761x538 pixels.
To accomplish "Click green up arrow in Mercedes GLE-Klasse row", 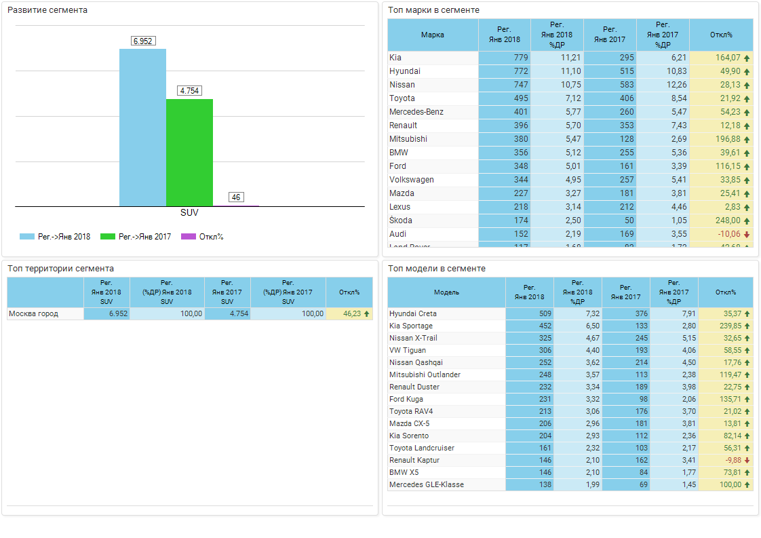I will tap(747, 485).
